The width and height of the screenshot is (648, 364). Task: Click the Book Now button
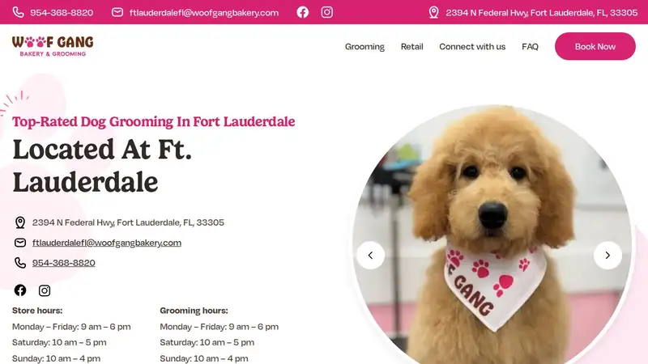(x=595, y=46)
